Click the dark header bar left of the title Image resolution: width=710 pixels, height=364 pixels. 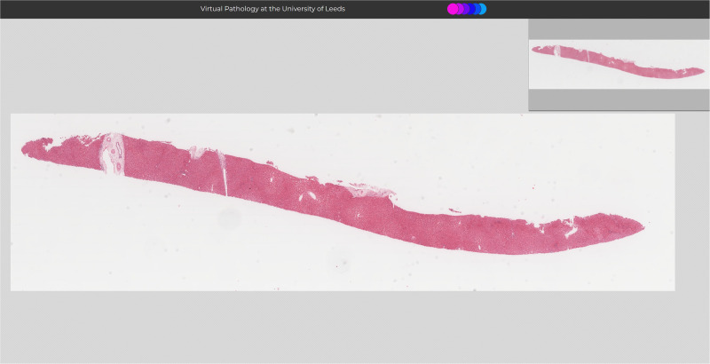[x=89, y=9]
